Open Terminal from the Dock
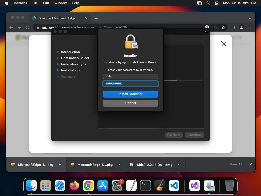 coord(146,186)
